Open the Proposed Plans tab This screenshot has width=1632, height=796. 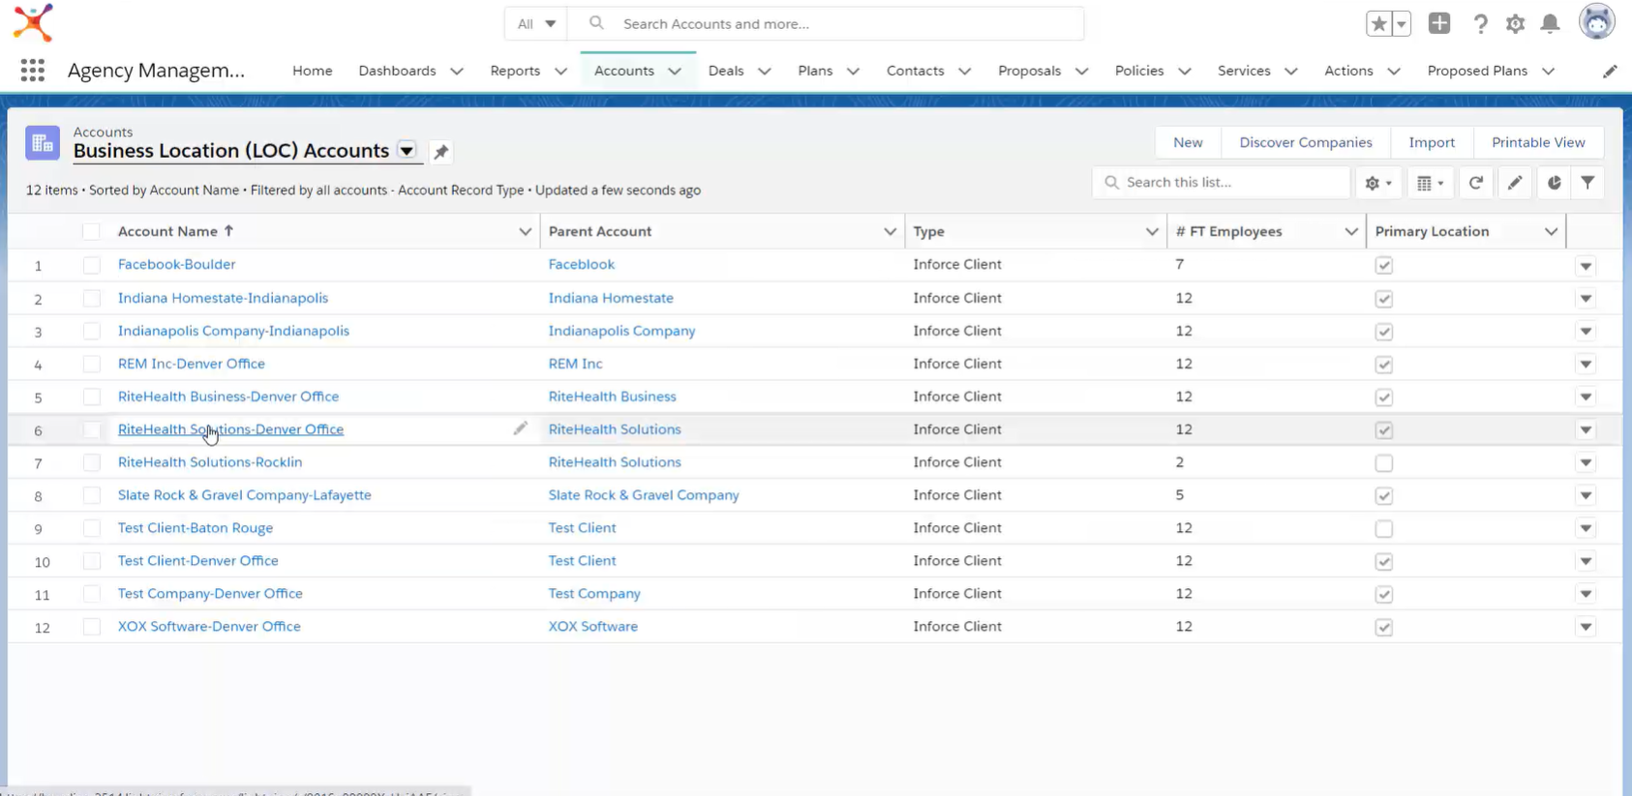click(x=1477, y=71)
